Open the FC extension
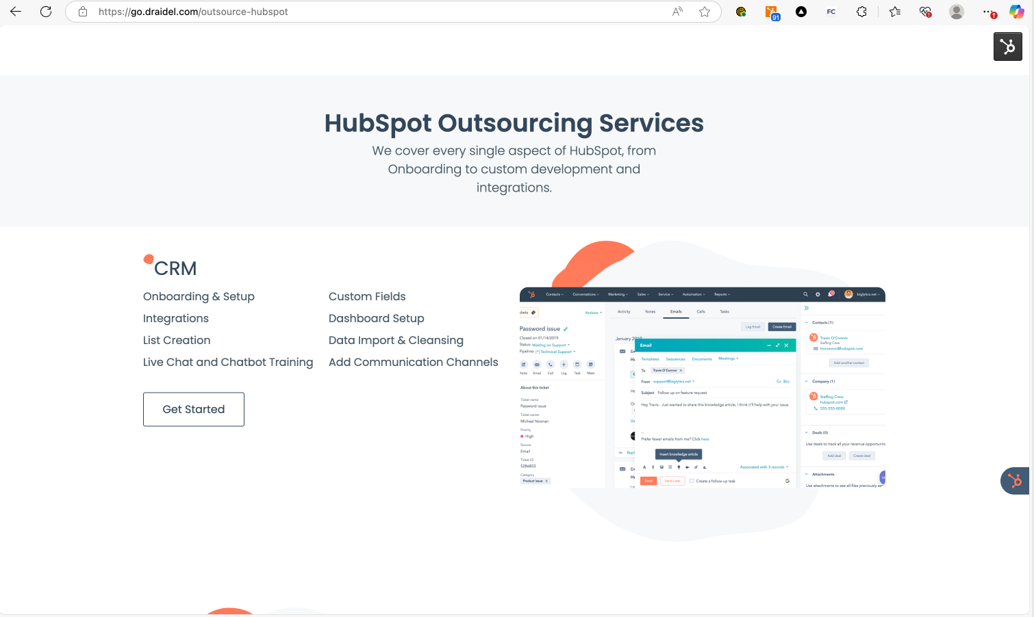Screen dimensions: 1034x617 click(x=831, y=12)
